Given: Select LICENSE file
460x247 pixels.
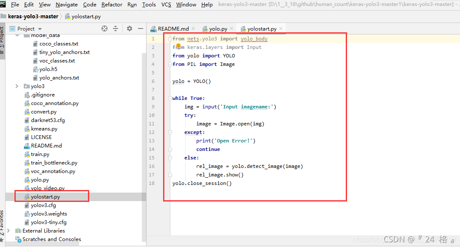Looking at the screenshot, I should click(41, 137).
